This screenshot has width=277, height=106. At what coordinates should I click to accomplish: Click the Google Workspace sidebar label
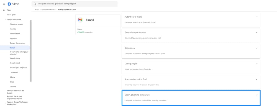(14, 20)
